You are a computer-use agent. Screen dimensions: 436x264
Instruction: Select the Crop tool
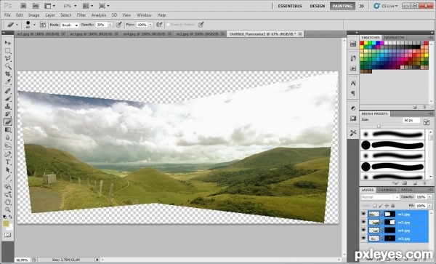[8, 74]
